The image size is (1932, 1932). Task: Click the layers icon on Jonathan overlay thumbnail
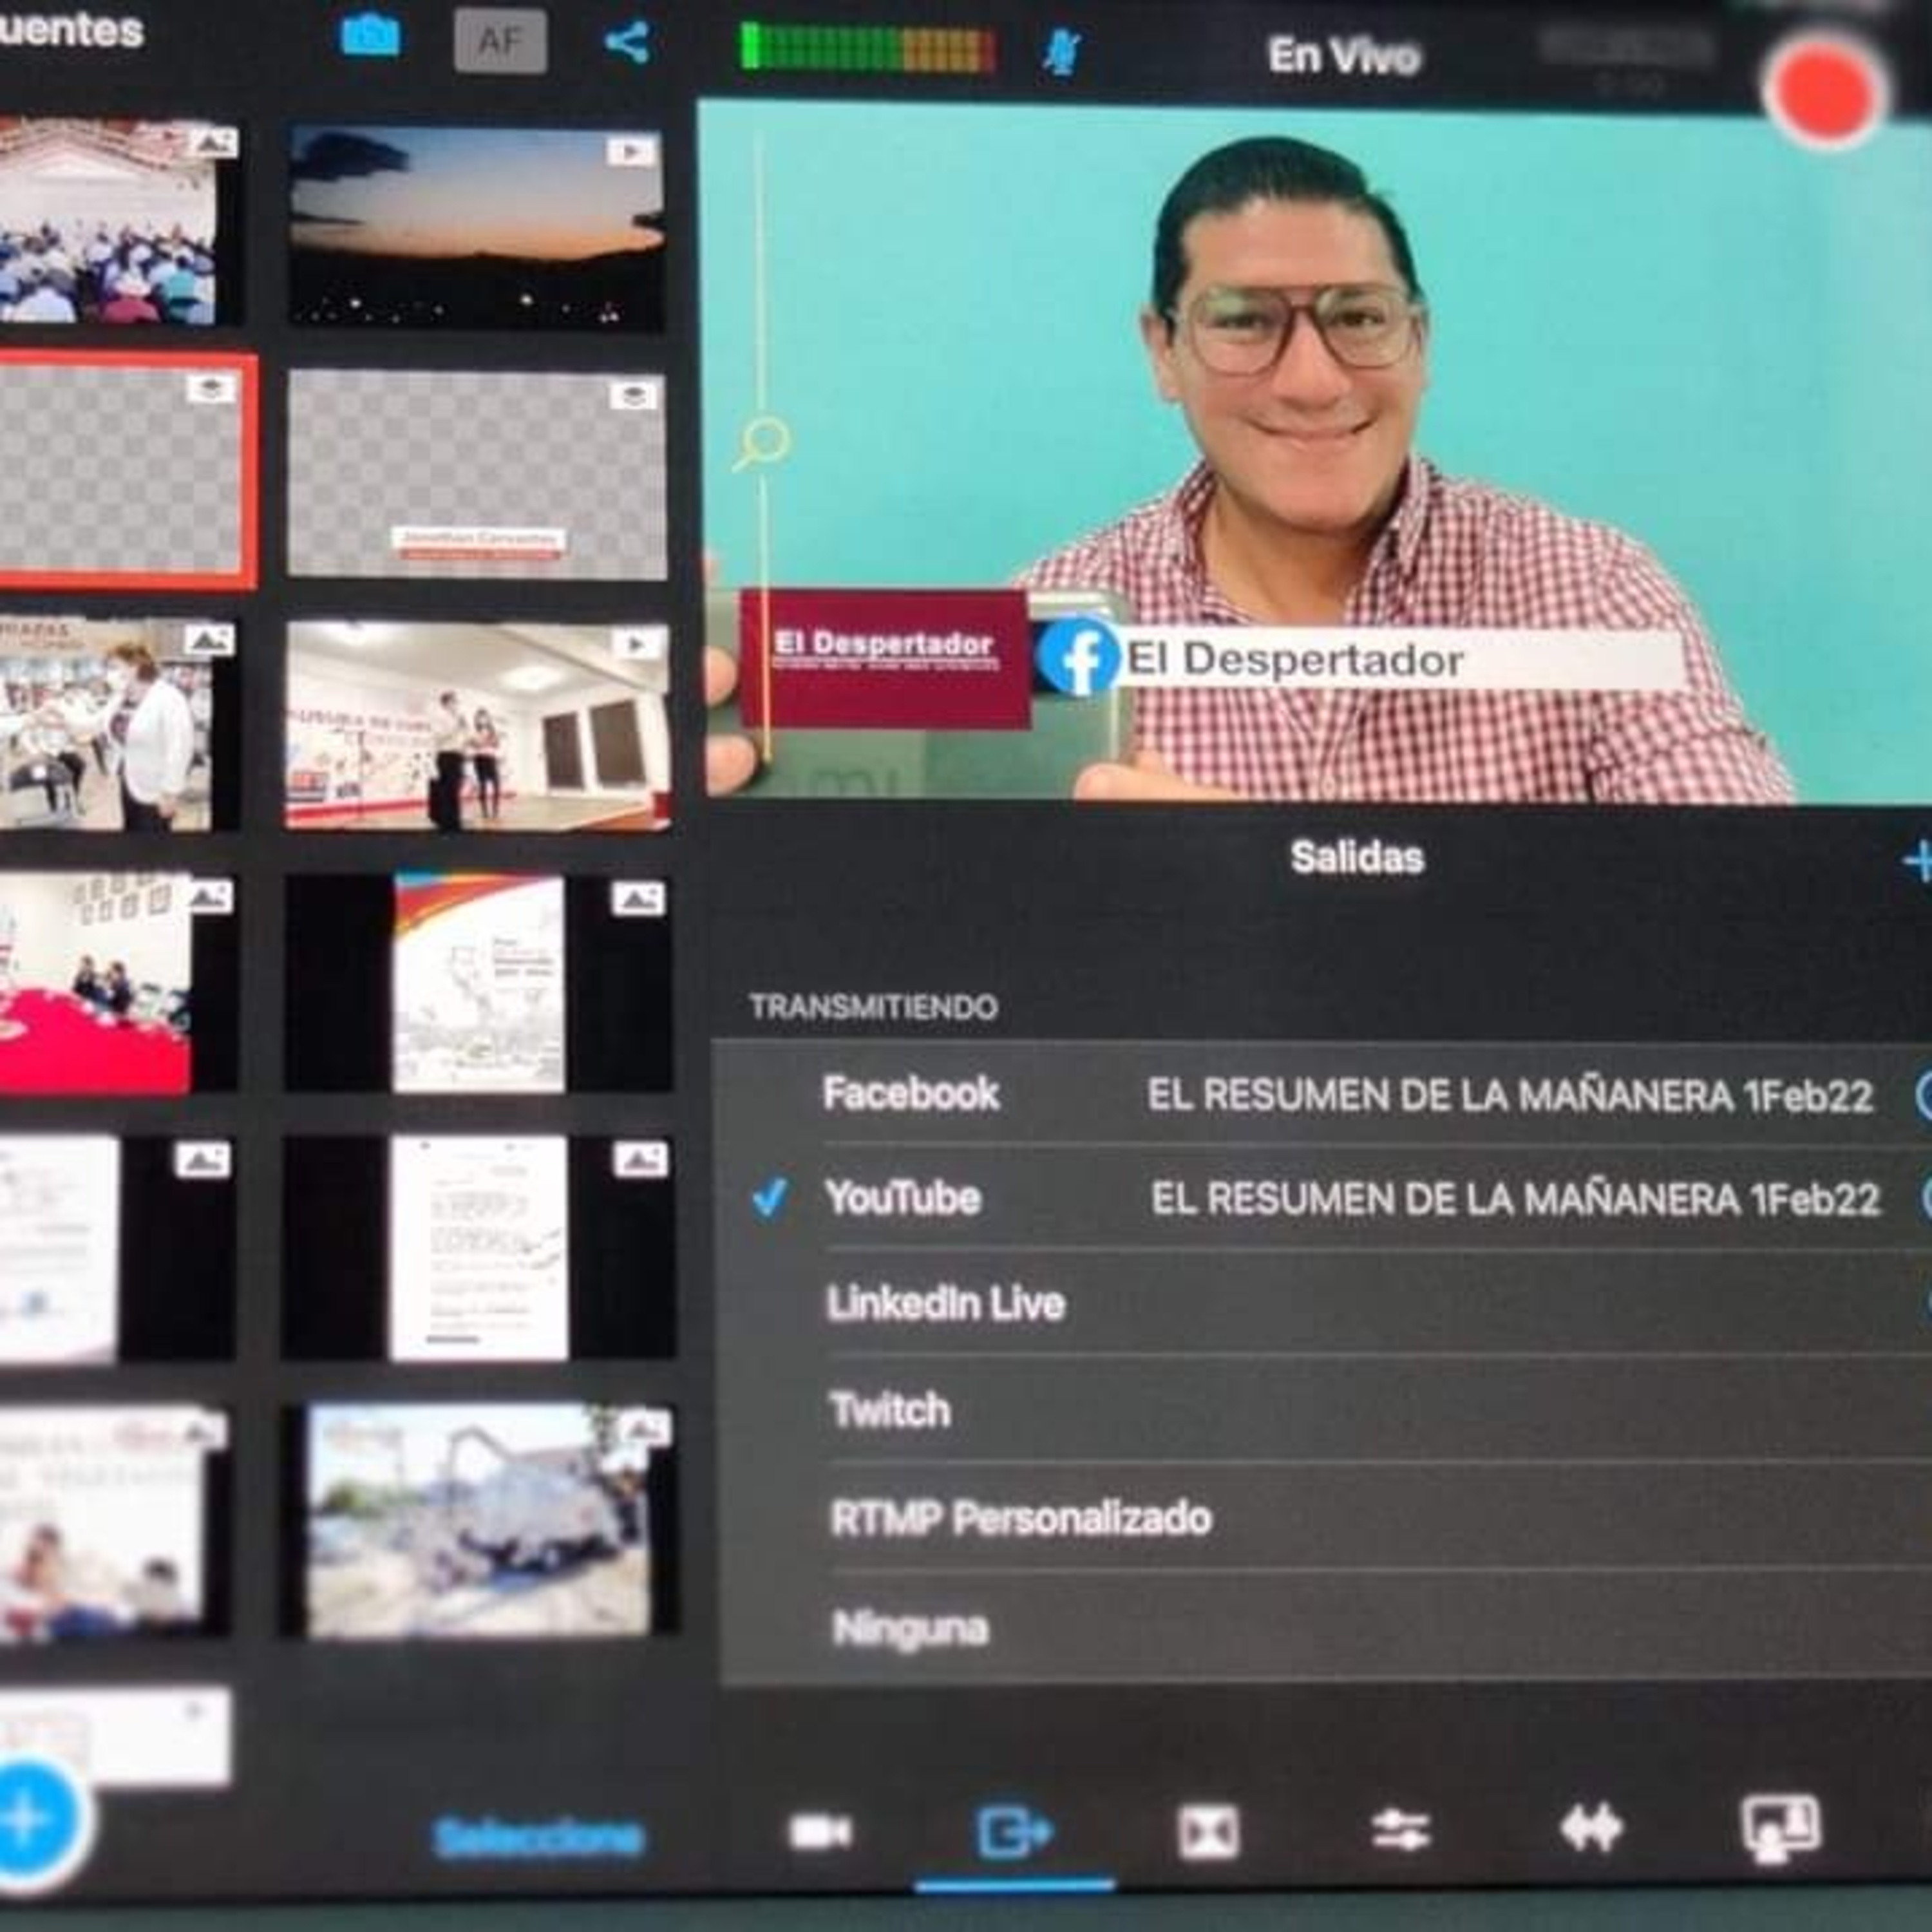tap(633, 395)
